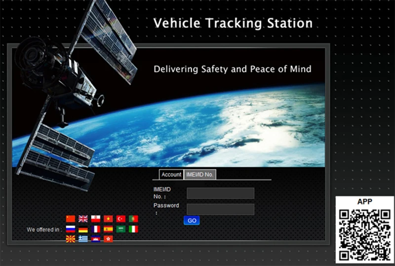Choose the Portuguese flag language option

pyautogui.click(x=133, y=219)
